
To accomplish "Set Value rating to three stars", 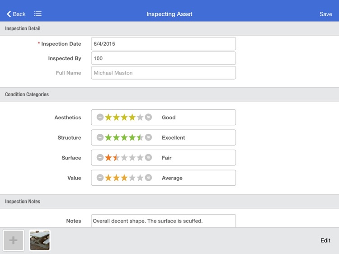I will pos(124,178).
